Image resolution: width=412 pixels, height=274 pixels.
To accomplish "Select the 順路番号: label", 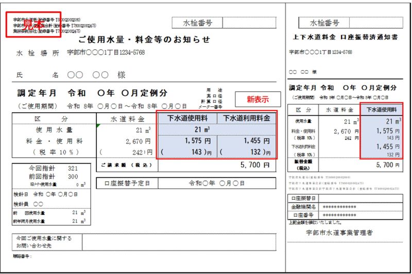I will click(22, 256).
